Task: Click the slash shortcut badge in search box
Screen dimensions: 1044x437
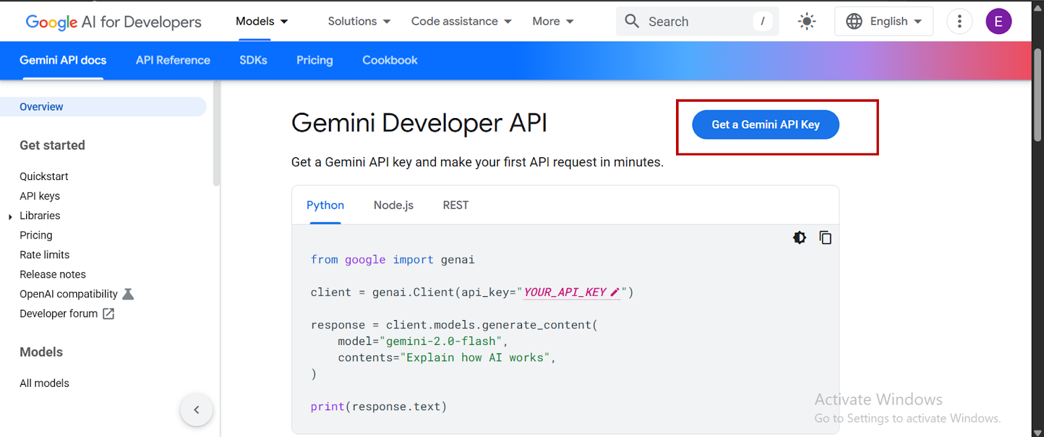Action: [x=762, y=22]
